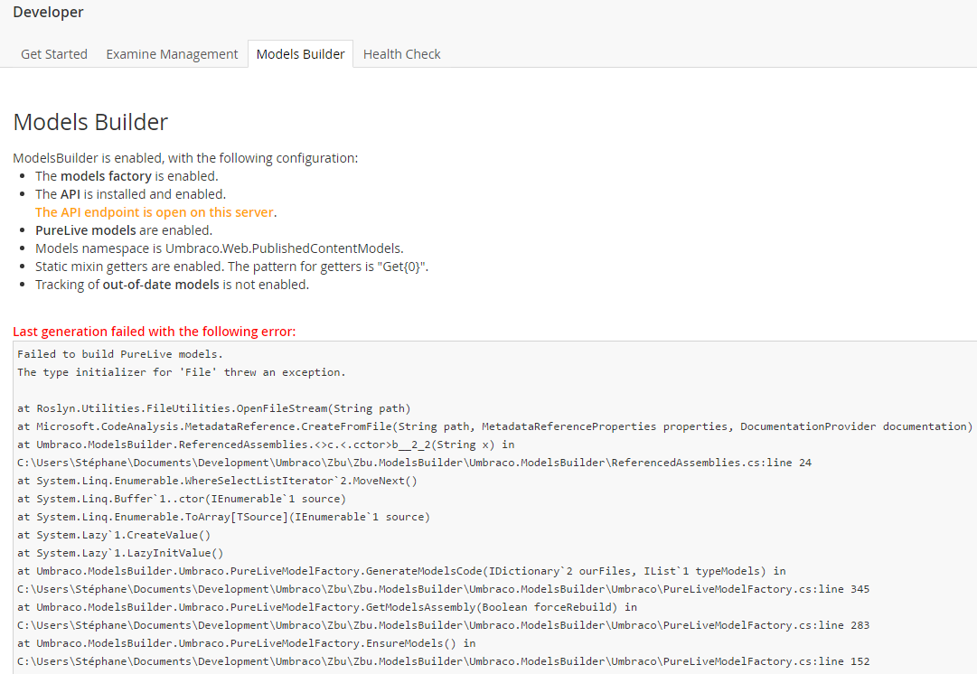Click 'The API is installed and enabled' item

tap(131, 194)
